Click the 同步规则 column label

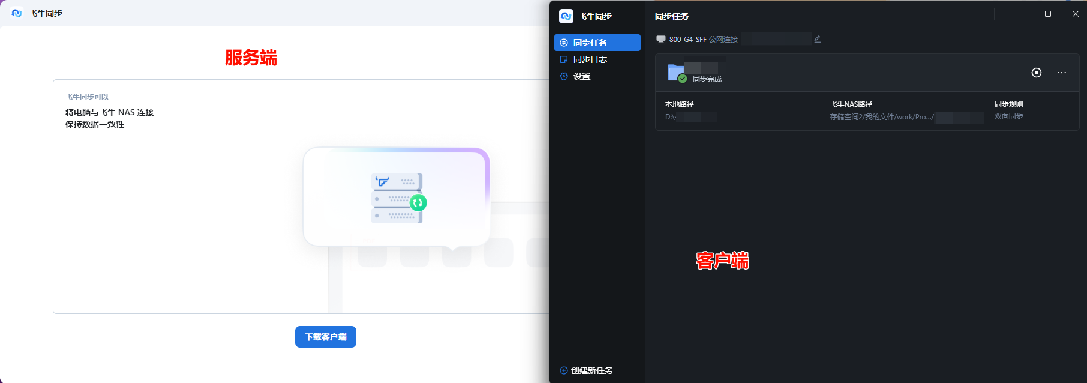(1009, 104)
